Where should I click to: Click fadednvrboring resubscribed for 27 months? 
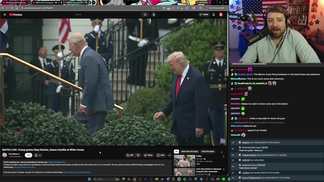pos(277,155)
